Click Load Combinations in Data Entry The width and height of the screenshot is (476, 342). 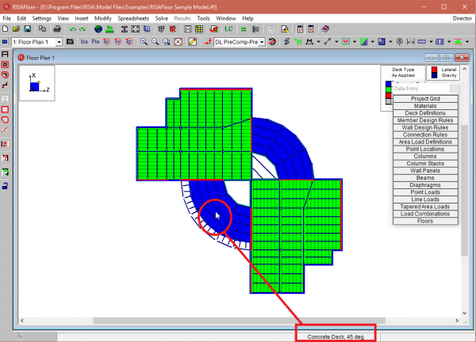(425, 214)
